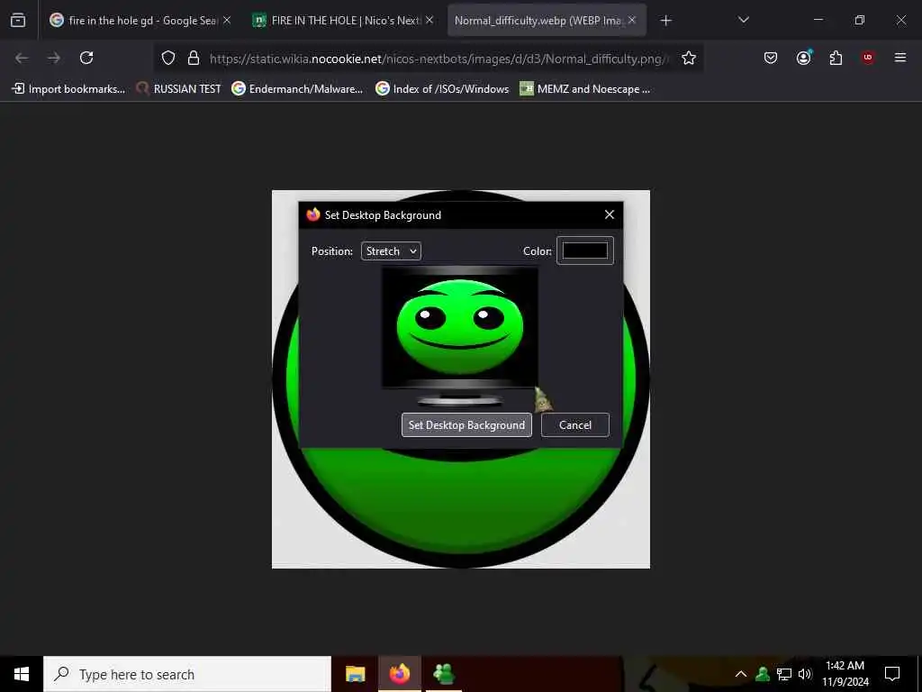
Task: Open uBlock Origin extension icon
Action: (868, 58)
